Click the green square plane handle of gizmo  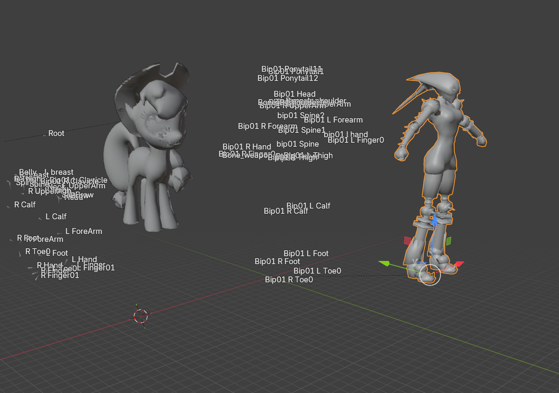pyautogui.click(x=449, y=241)
